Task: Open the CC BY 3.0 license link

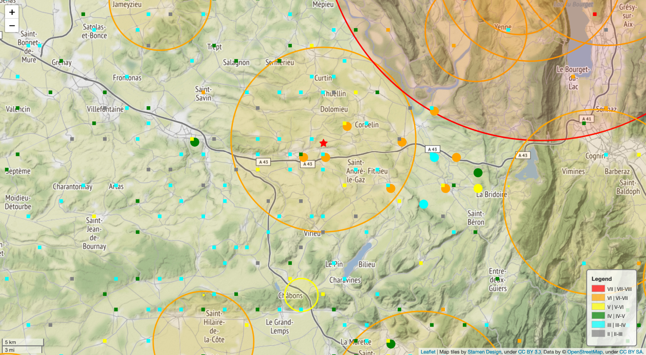Action: [x=529, y=352]
